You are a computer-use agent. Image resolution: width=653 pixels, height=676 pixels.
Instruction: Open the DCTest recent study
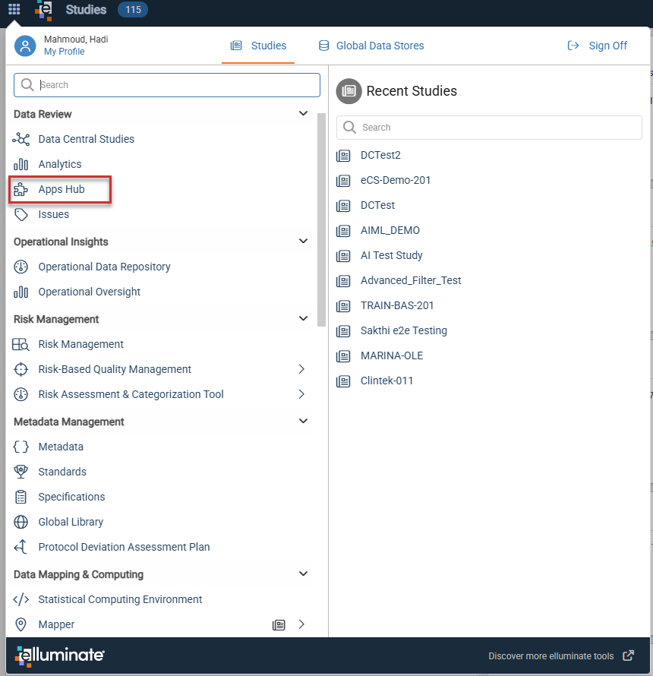pyautogui.click(x=377, y=205)
